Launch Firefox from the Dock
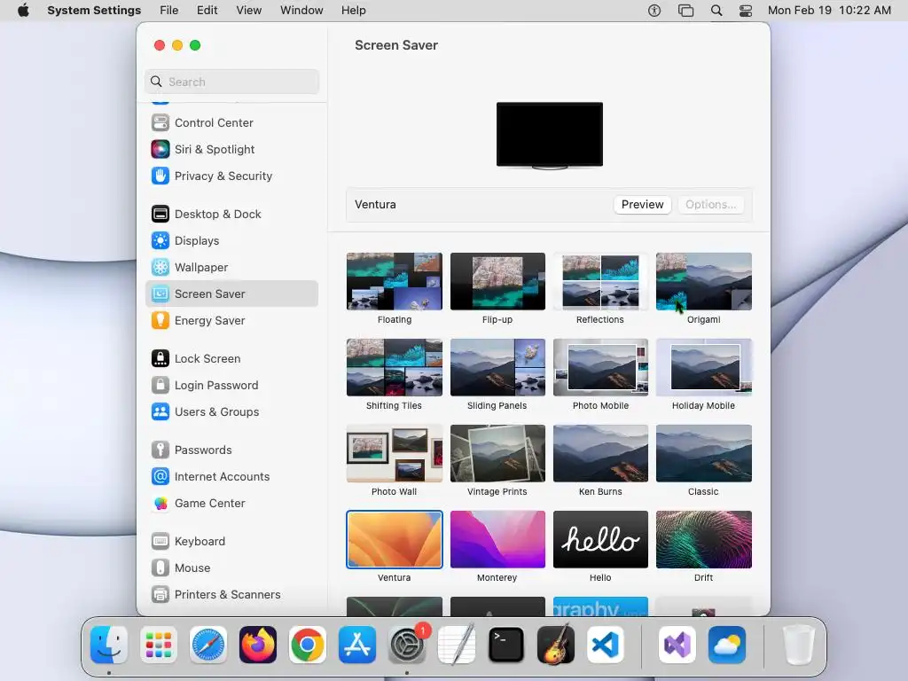The width and height of the screenshot is (908, 681). point(258,646)
